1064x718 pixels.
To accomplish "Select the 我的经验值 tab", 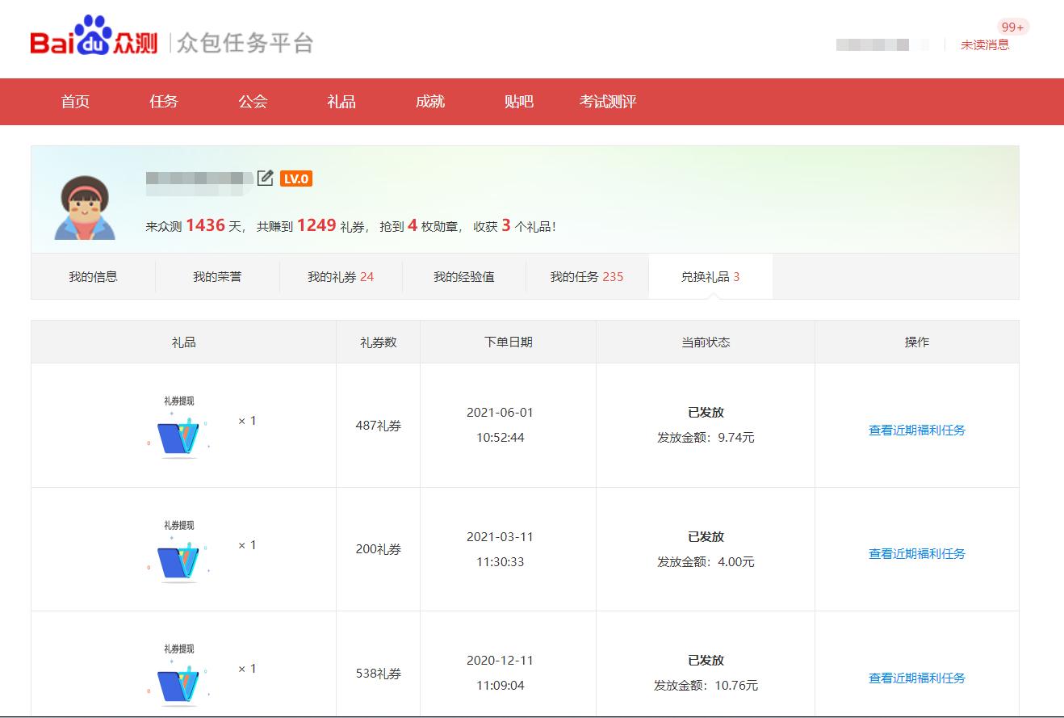I will [464, 277].
